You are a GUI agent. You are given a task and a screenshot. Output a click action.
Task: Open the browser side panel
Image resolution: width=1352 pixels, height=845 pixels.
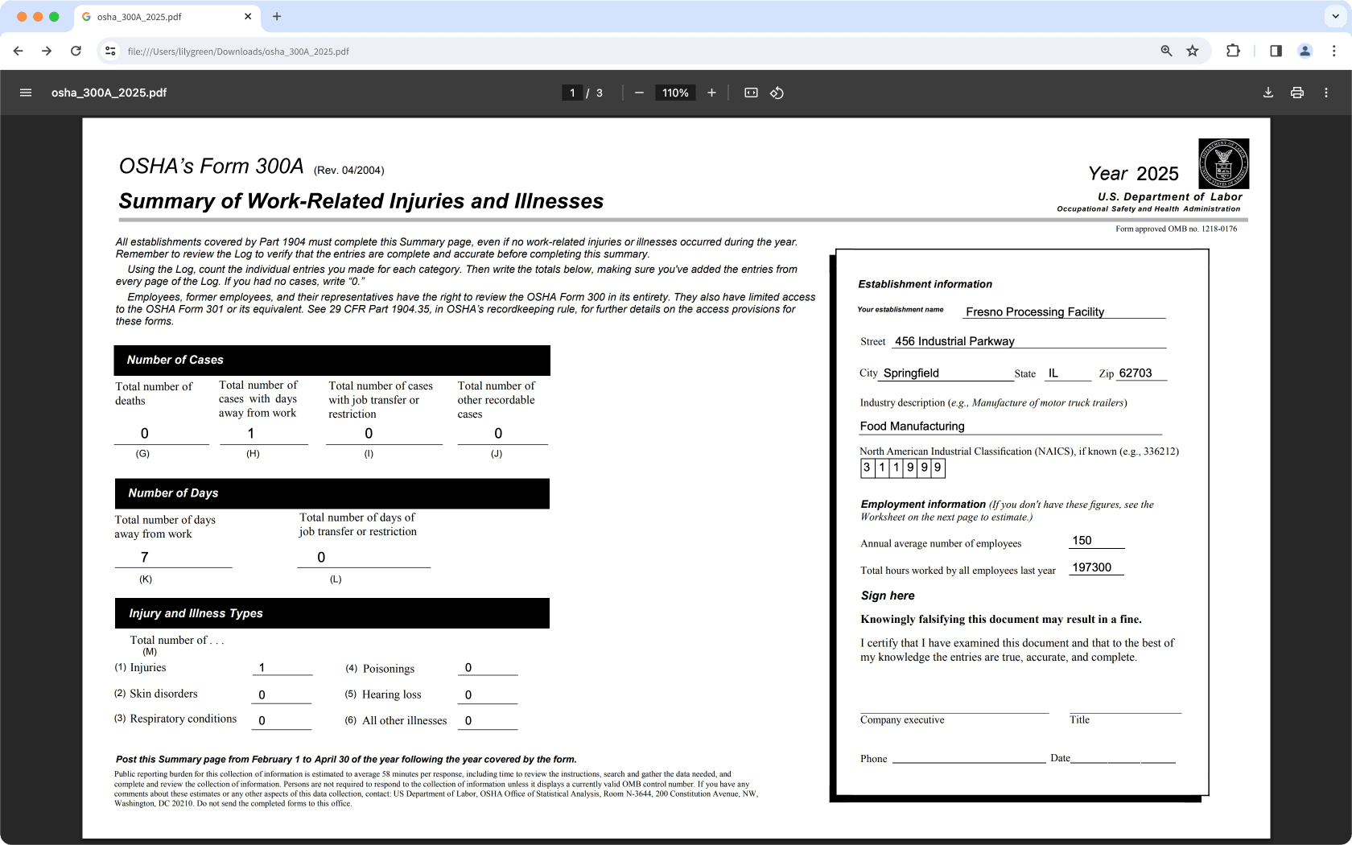click(x=1275, y=51)
